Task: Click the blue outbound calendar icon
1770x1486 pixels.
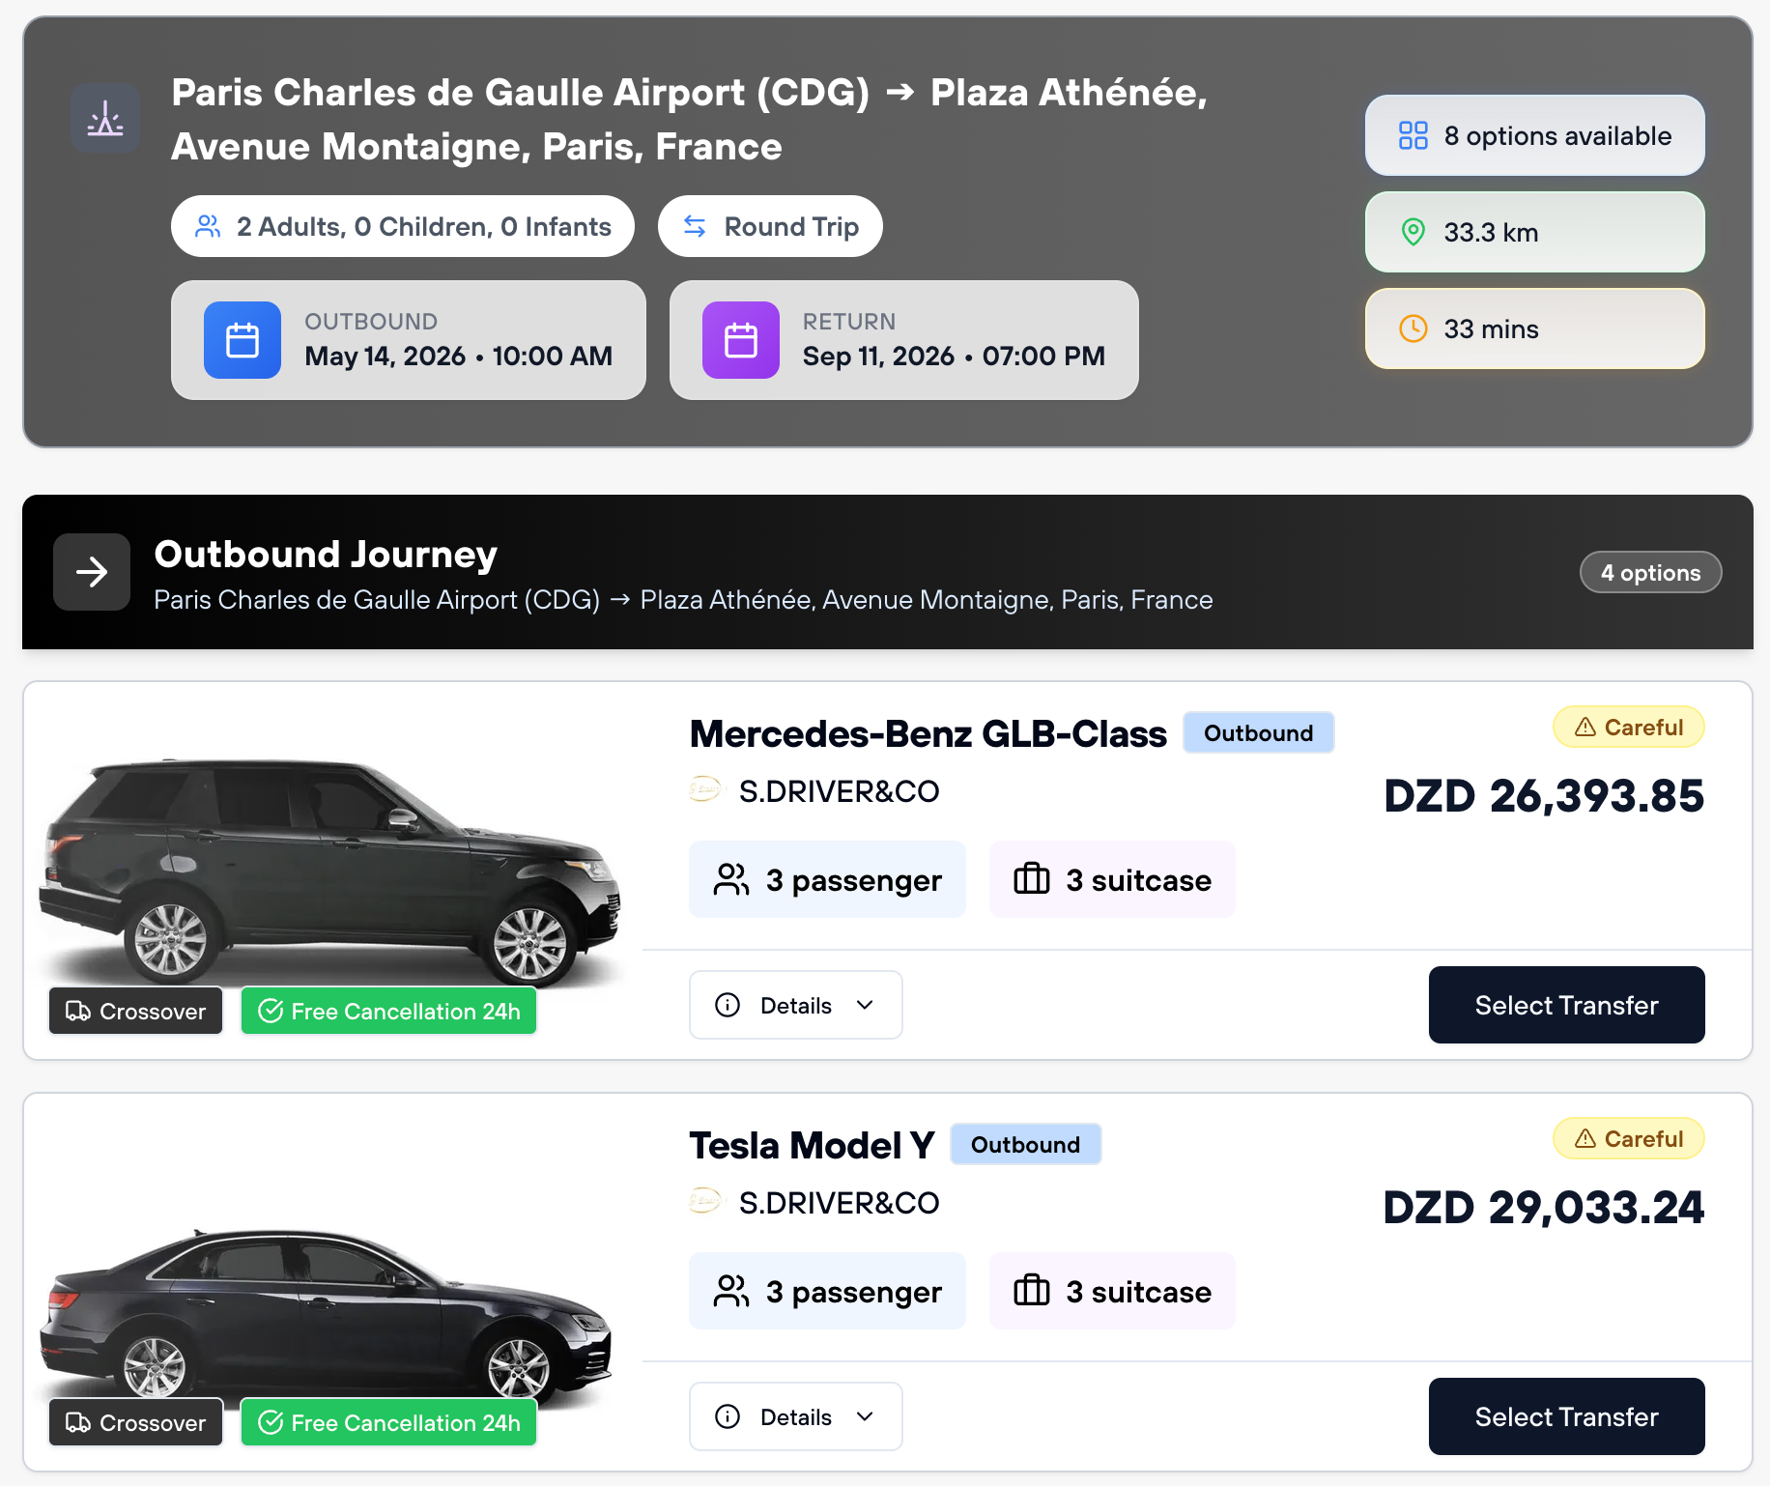Action: pos(243,340)
